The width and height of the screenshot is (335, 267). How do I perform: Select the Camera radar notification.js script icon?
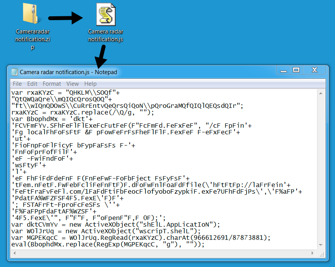click(x=106, y=14)
